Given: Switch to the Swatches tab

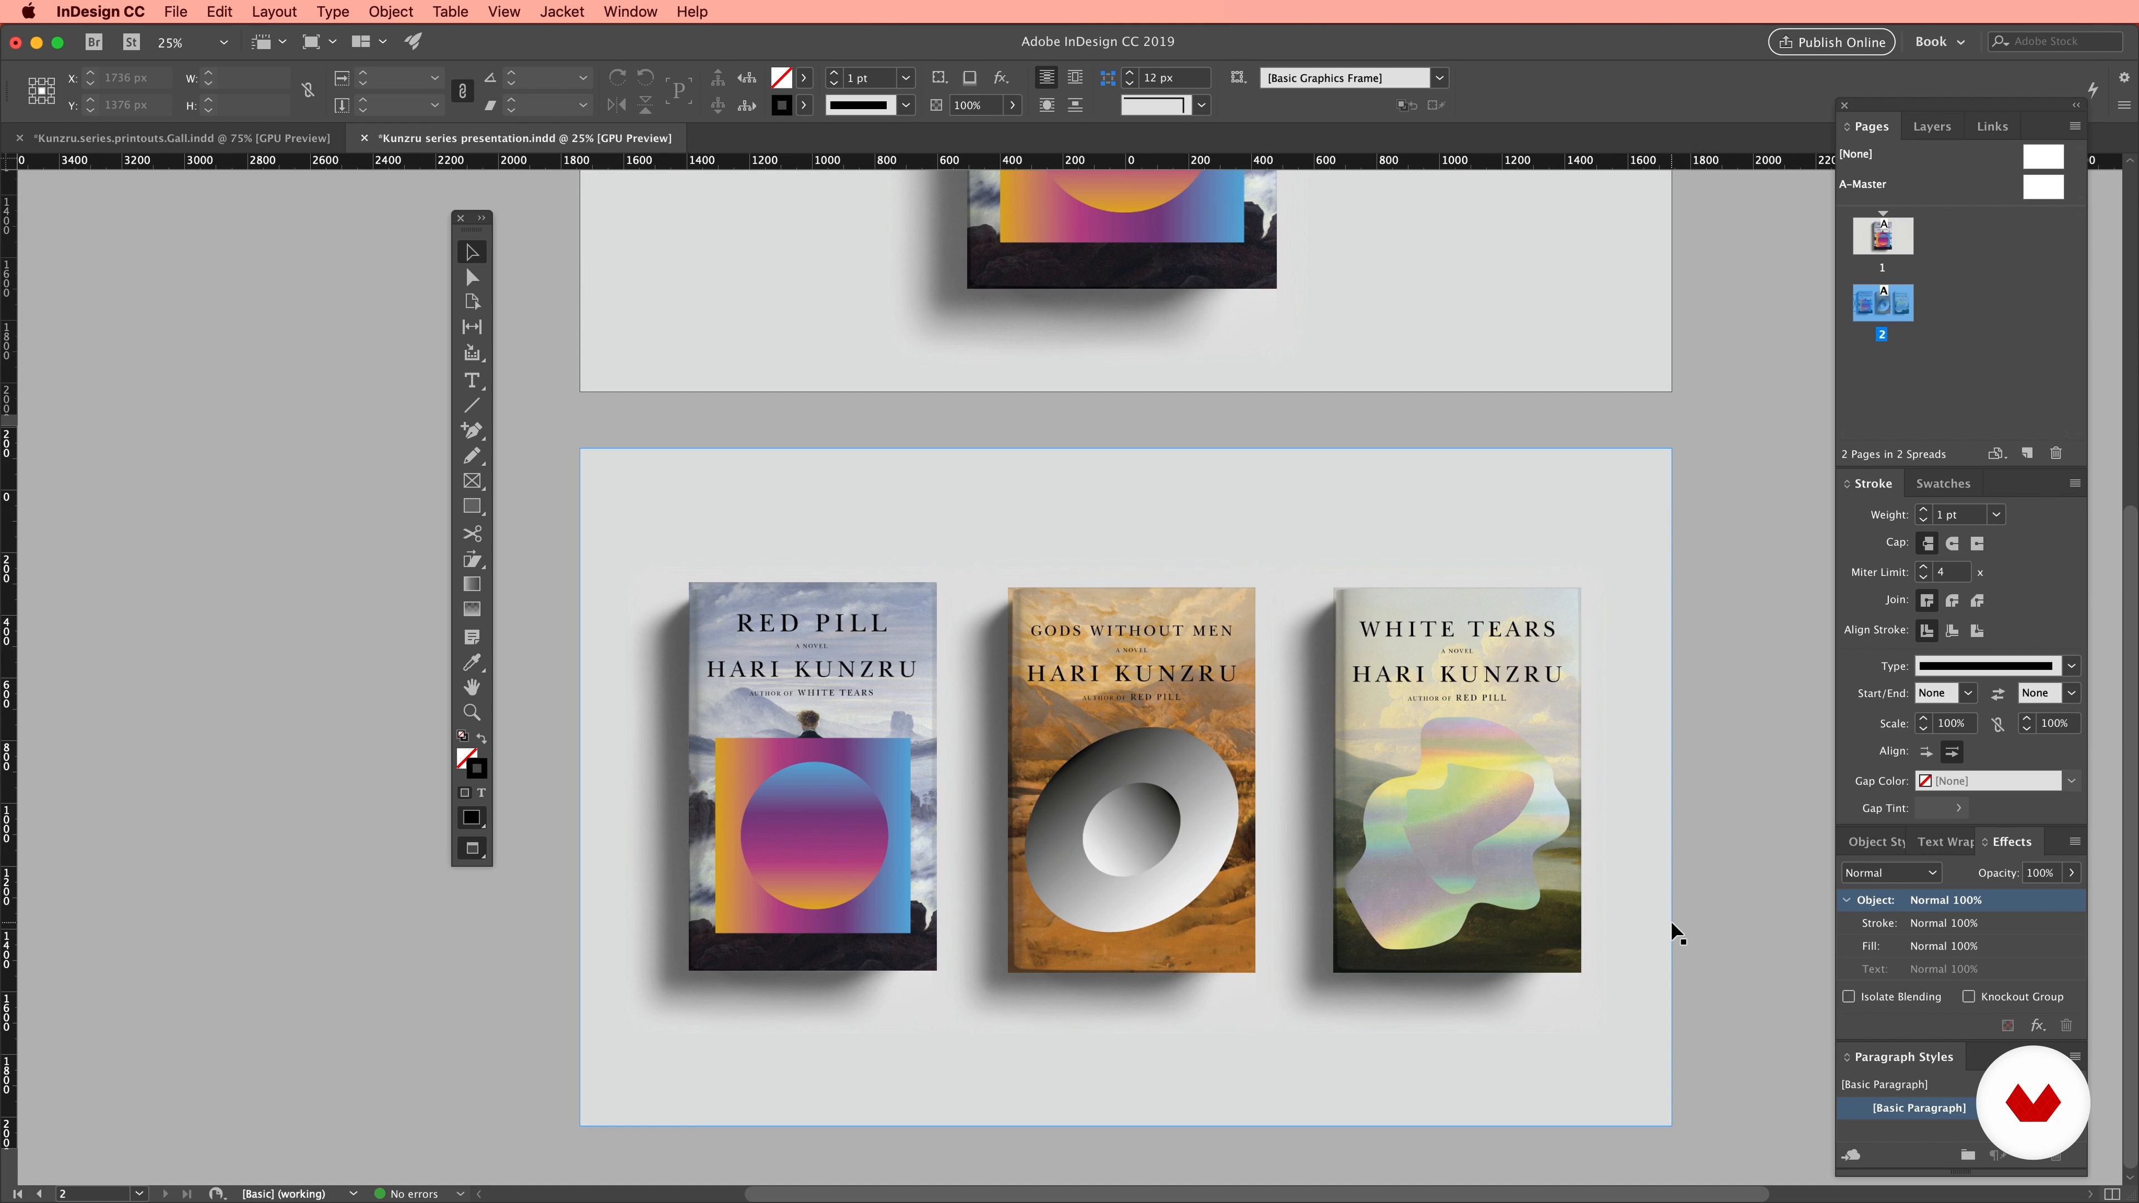Looking at the screenshot, I should [1943, 483].
